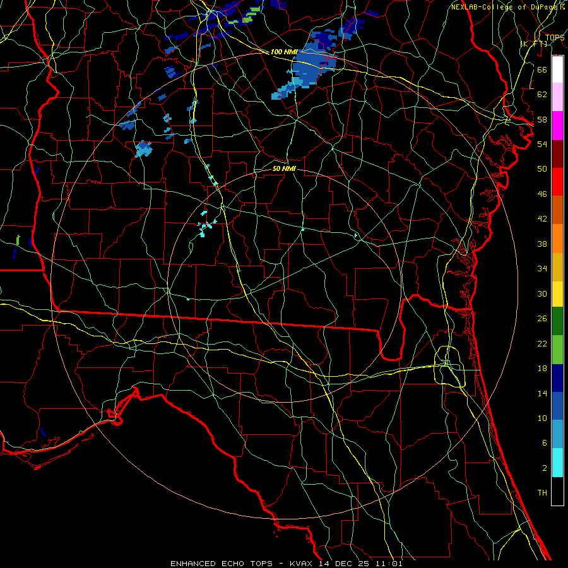The width and height of the screenshot is (568, 568).
Task: Click the 'KVAX' radar site identifier
Action: [302, 564]
